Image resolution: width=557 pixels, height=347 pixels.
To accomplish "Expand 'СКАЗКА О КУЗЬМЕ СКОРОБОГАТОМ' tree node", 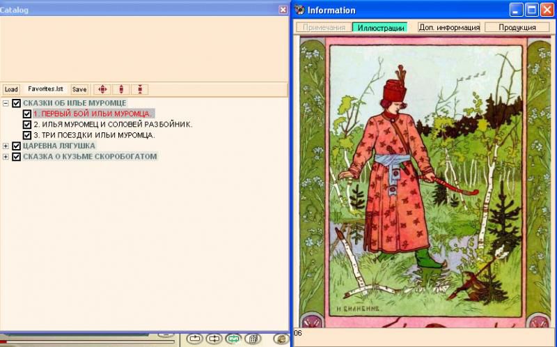I will pos(6,157).
